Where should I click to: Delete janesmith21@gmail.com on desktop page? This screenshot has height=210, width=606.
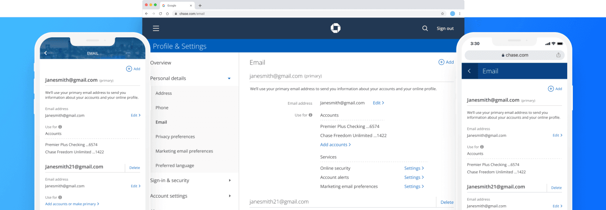tap(447, 202)
